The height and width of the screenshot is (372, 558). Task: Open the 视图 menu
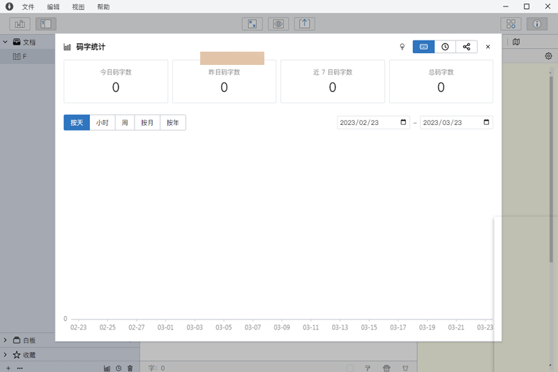click(78, 7)
